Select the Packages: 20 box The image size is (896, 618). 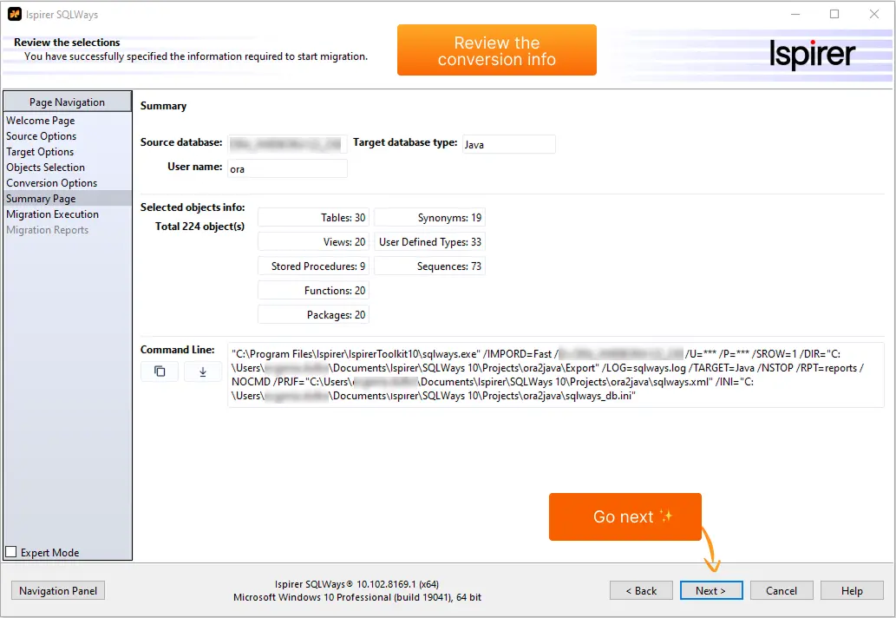313,315
